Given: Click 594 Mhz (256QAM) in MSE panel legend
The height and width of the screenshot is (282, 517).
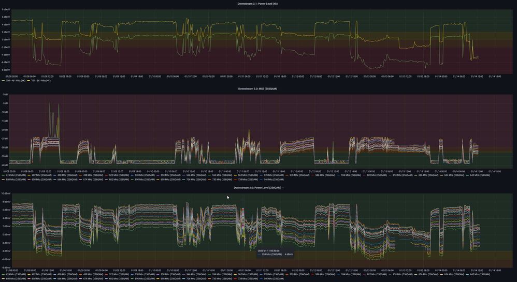Looking at the screenshot, I should pyautogui.click(x=351, y=175).
